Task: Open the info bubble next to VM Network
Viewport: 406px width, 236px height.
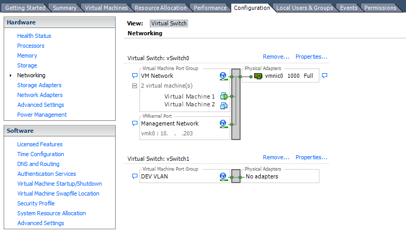Action: (x=135, y=76)
